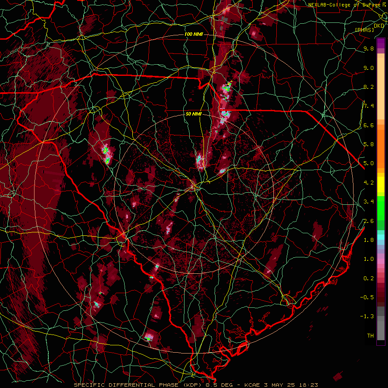Select the "TH" threshold label

pyautogui.click(x=370, y=335)
